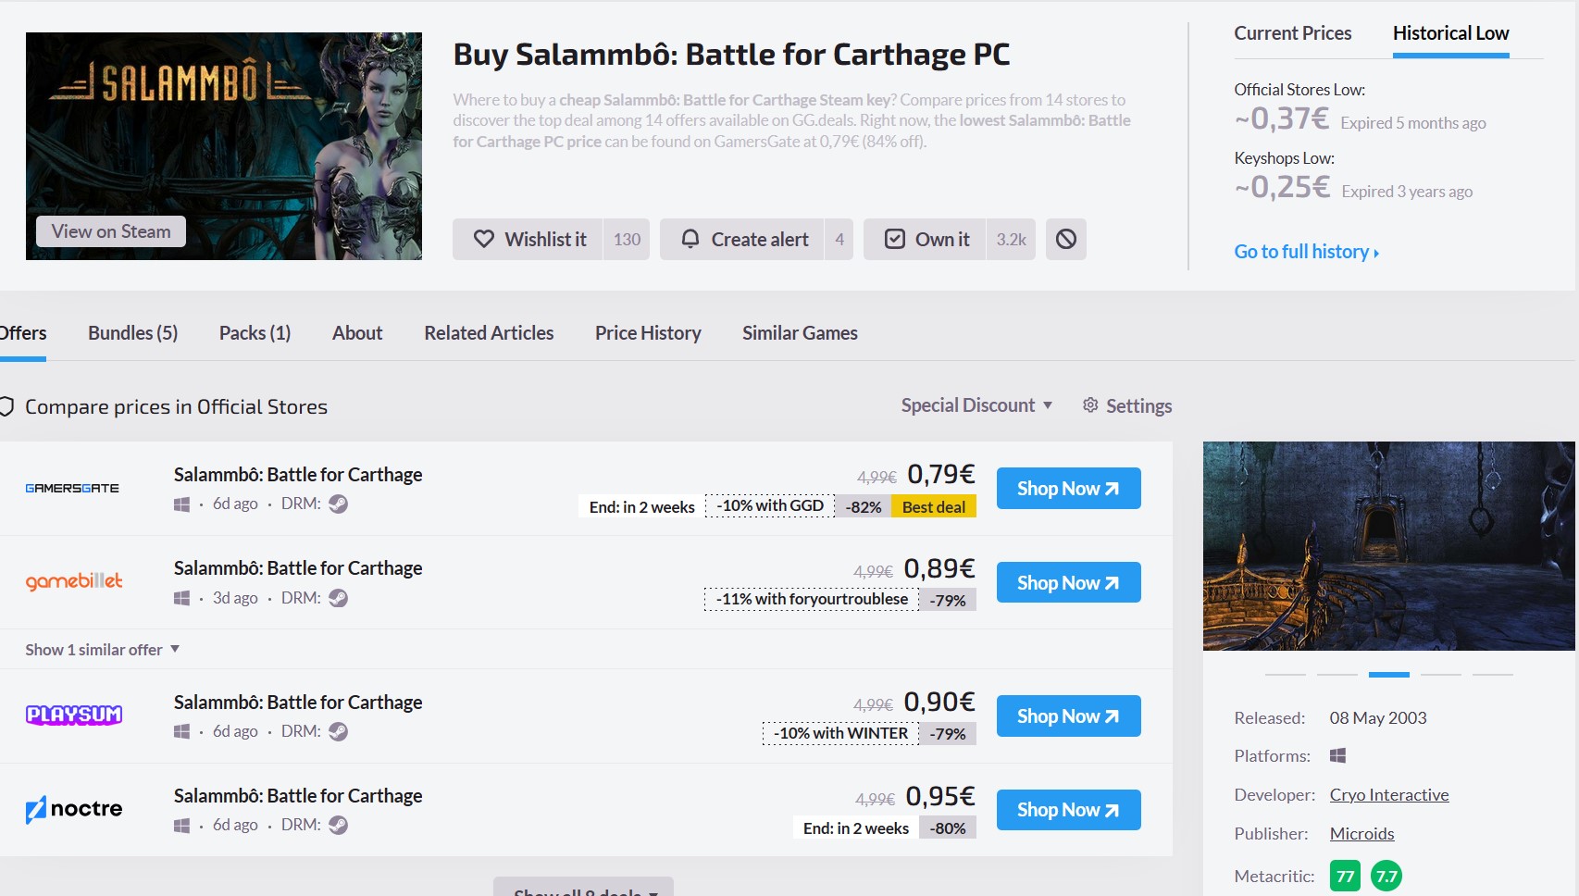Click GamersGate offer title Salammbô: Battle for Carthage

click(x=298, y=475)
